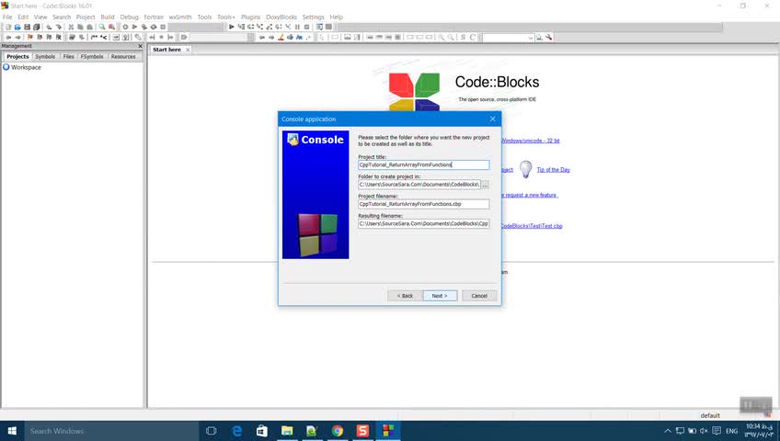
Task: Click the Windows Start button
Action: (13, 431)
